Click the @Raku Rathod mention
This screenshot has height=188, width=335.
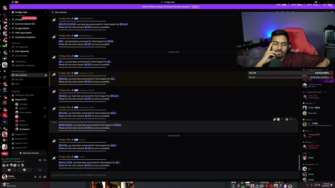pyautogui.click(x=65, y=125)
